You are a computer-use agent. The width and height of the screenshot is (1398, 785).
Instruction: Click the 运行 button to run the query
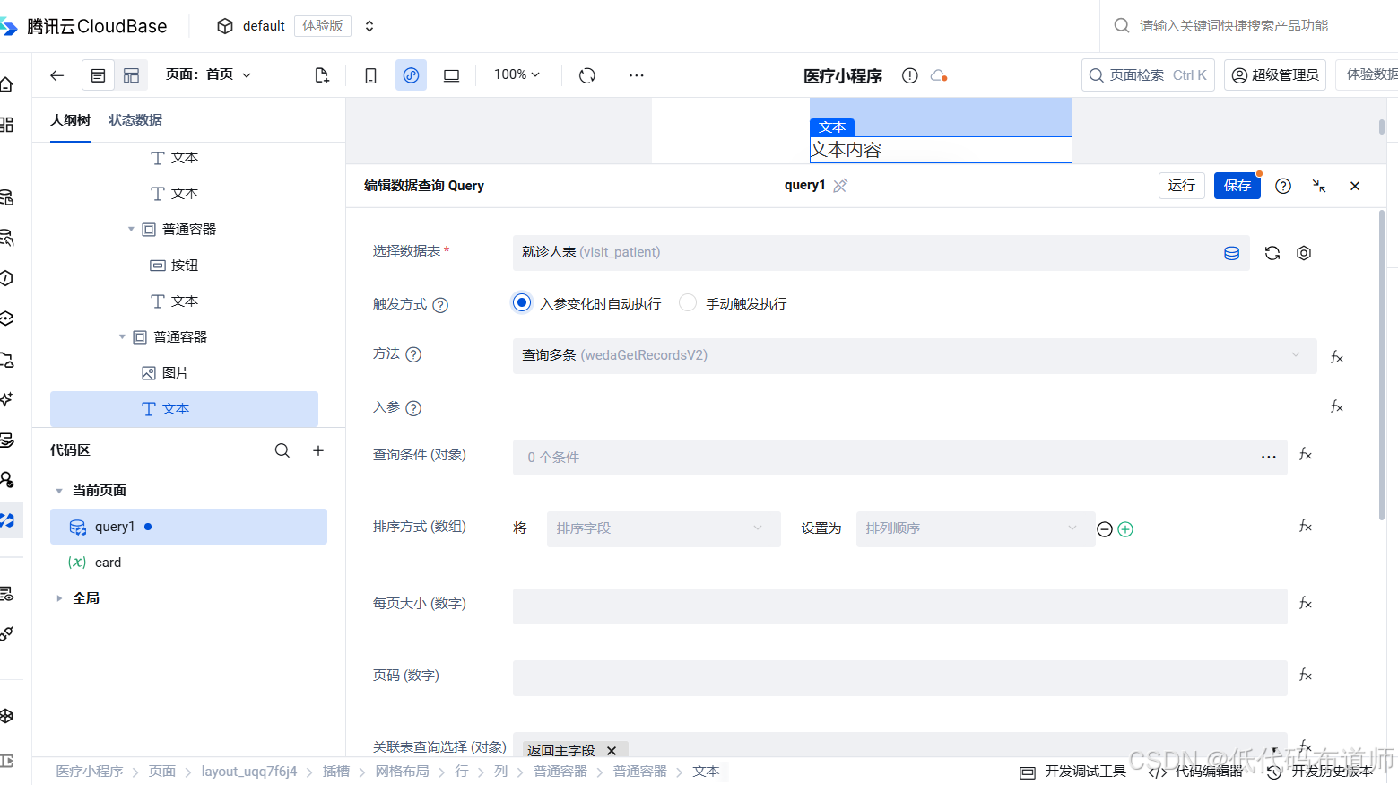click(x=1181, y=186)
